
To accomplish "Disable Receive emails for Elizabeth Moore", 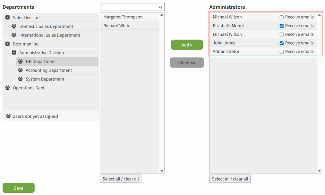I will (281, 26).
